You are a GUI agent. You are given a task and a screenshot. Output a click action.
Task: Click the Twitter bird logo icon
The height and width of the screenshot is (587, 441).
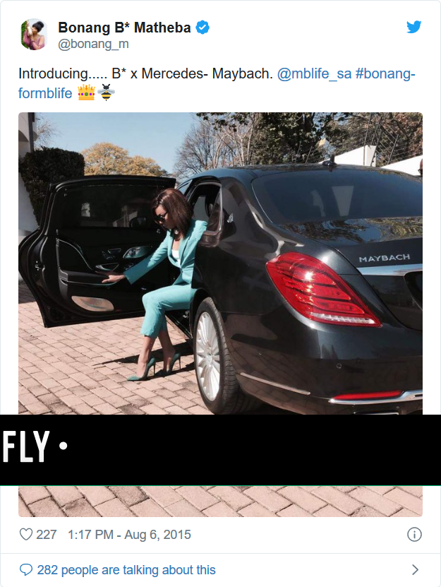coord(413,27)
